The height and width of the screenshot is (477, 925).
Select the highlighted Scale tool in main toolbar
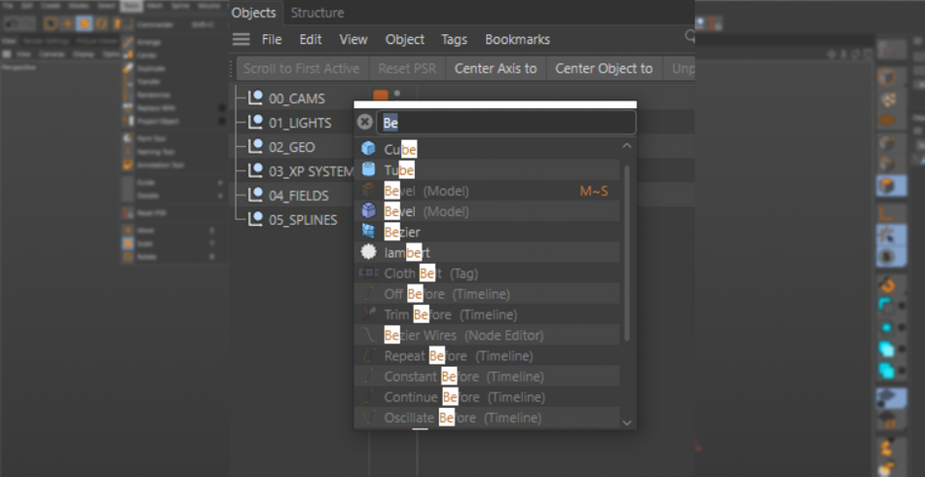pyautogui.click(x=85, y=23)
